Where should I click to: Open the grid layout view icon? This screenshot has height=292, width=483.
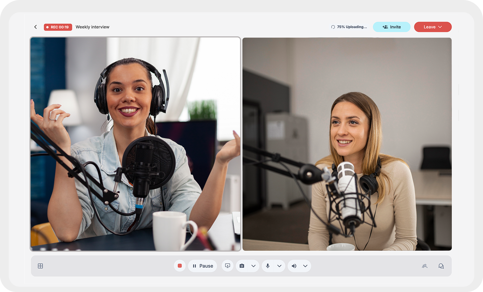40,266
